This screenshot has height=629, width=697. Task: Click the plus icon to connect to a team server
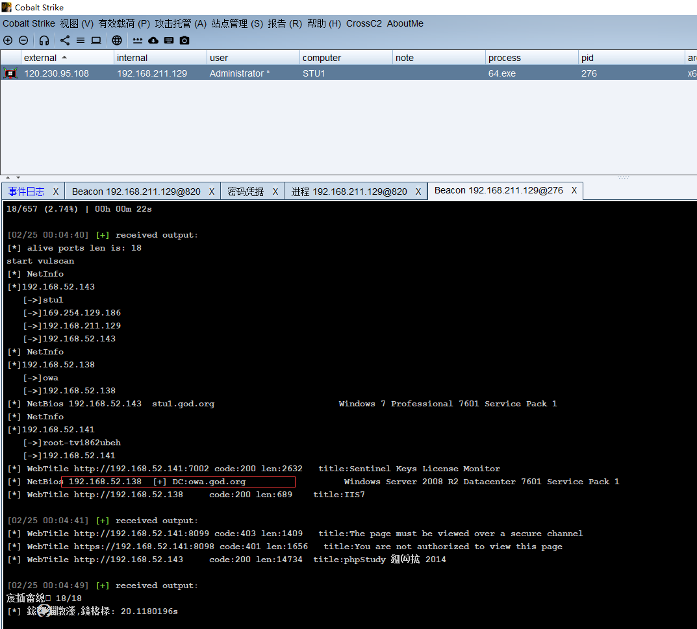click(8, 40)
